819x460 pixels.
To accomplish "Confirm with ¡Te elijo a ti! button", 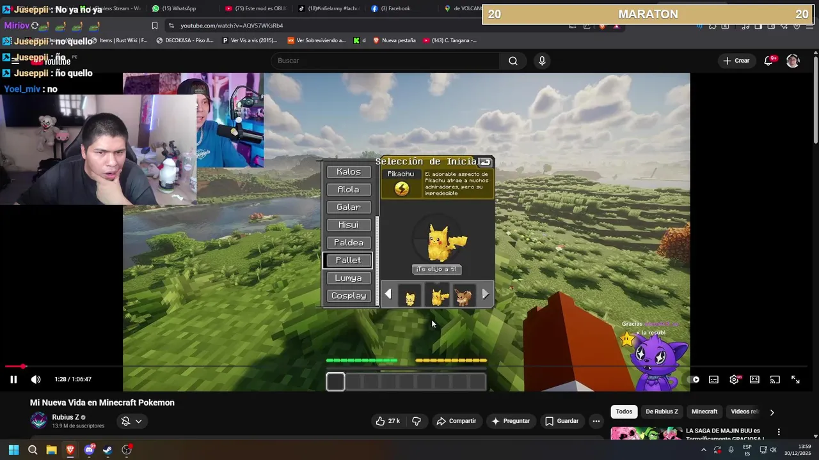I will point(437,269).
